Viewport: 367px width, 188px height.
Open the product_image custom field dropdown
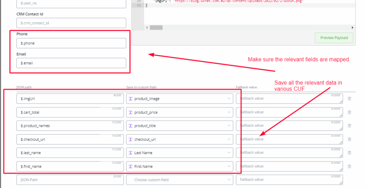[x=179, y=99]
